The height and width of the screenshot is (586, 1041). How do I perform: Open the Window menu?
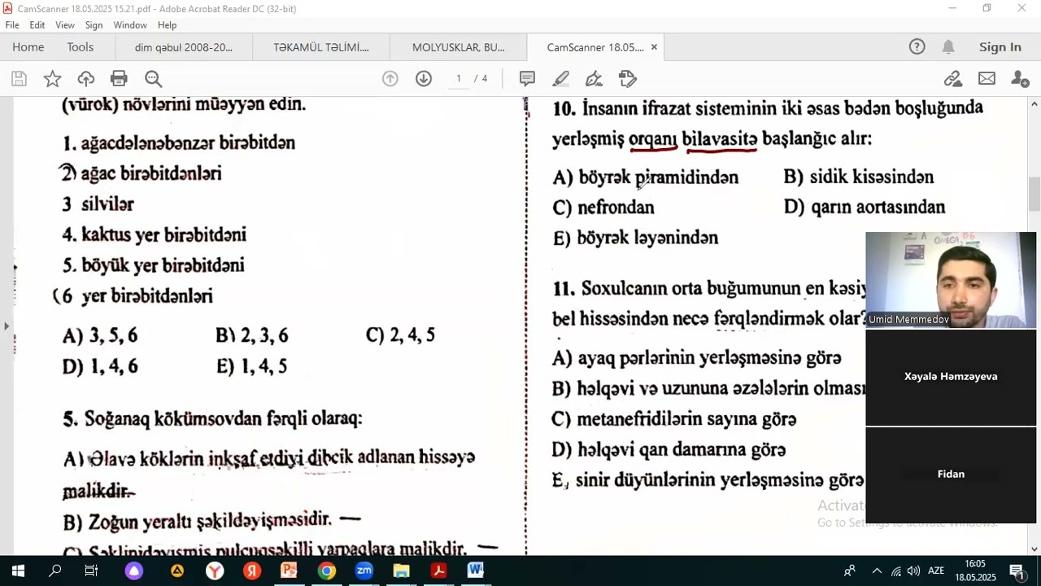coord(130,25)
